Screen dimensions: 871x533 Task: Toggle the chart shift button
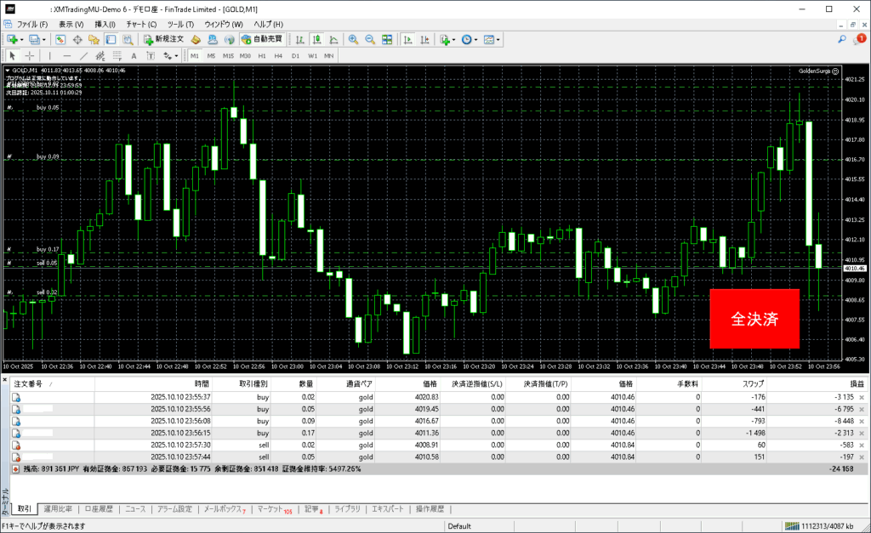[424, 39]
